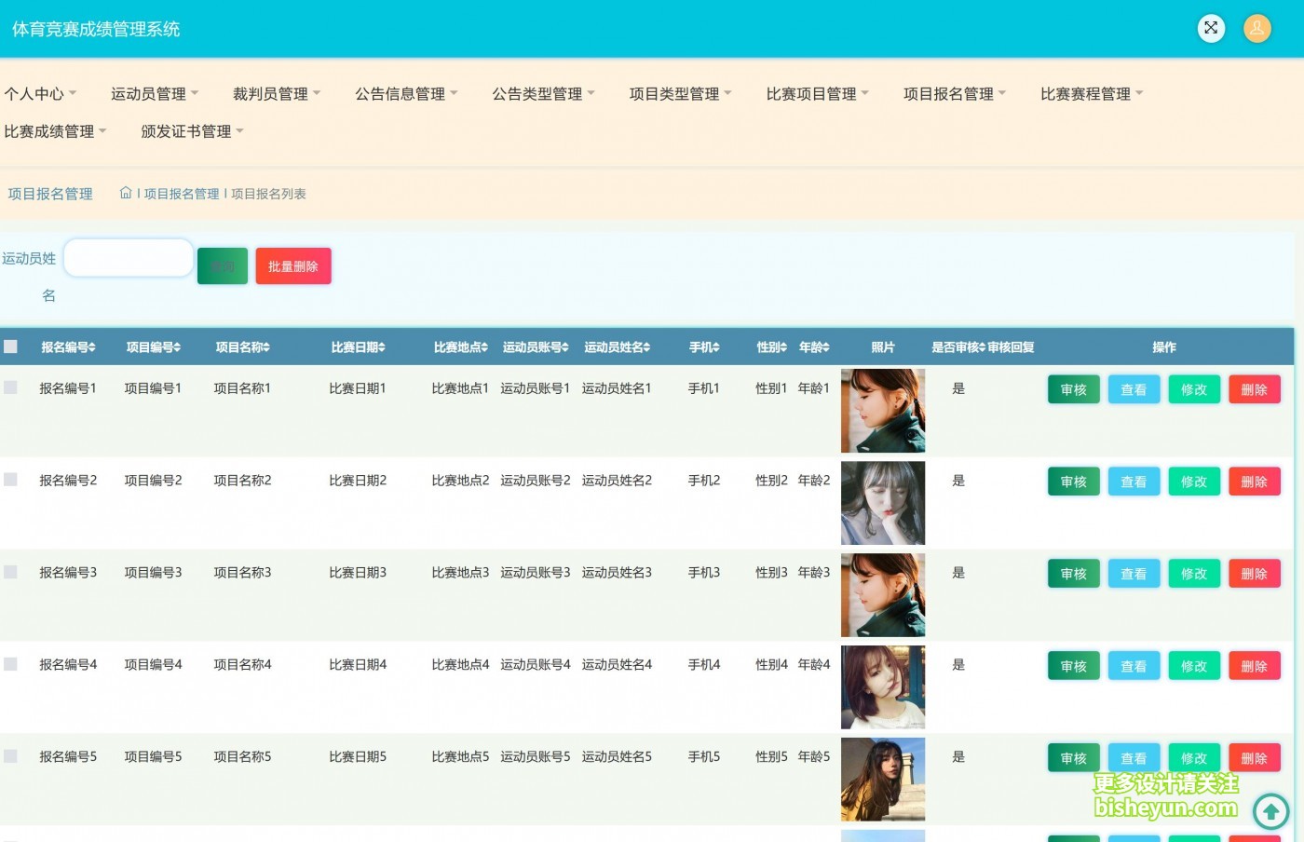Screen dimensions: 1304x842
Task: Check the box for row 报名编号3
Action: pyautogui.click(x=10, y=571)
